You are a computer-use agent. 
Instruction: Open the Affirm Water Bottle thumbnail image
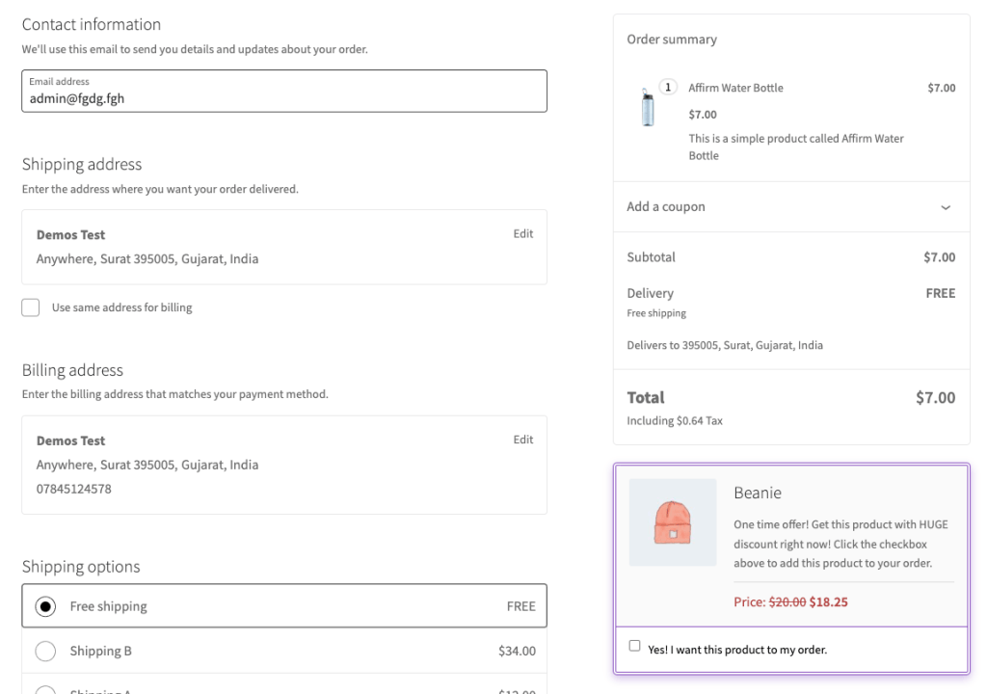click(x=647, y=106)
